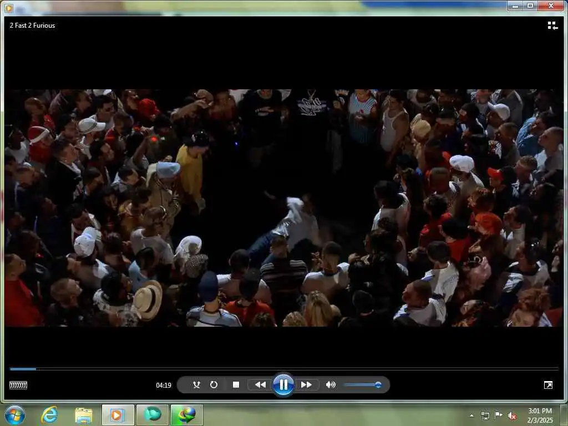The image size is (568, 426).
Task: Open Action Center flag icon
Action: click(499, 415)
